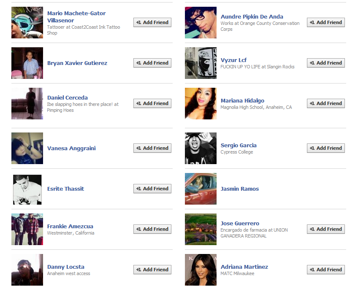Open Sergio Garcia black-and-white photo

coord(201,148)
